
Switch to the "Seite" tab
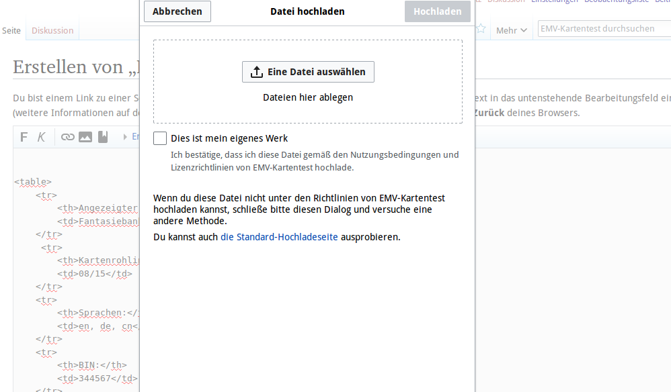pos(11,30)
